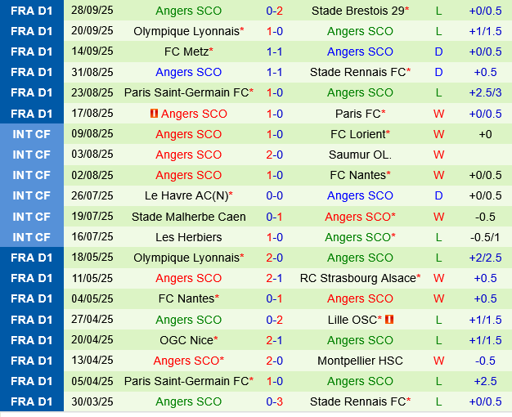Click FRA D1 label on the 14/09/25 row

tap(32, 52)
